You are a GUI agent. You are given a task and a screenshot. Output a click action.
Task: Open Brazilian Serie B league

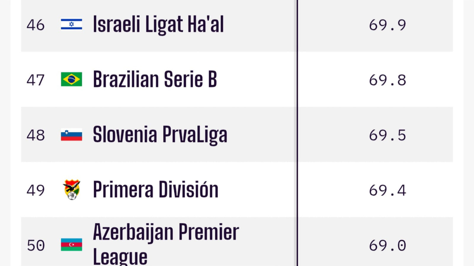click(155, 79)
